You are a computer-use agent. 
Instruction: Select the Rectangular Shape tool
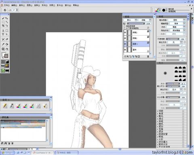(x=7, y=31)
